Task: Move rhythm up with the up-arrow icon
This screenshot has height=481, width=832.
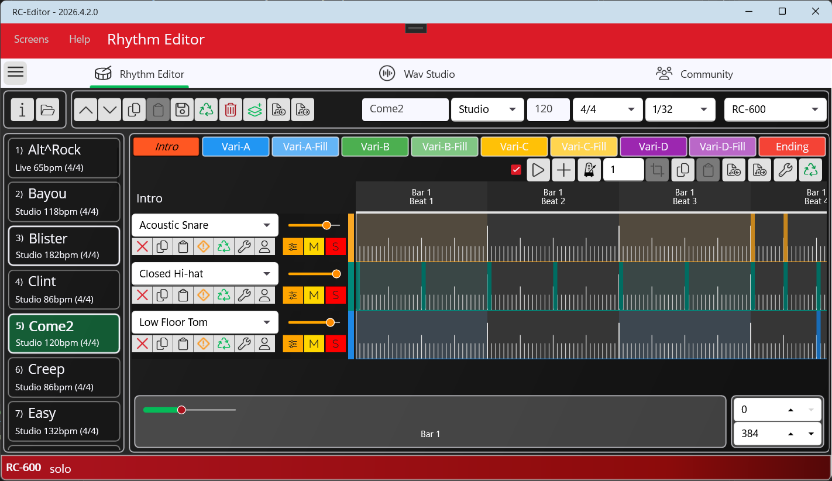Action: [86, 109]
